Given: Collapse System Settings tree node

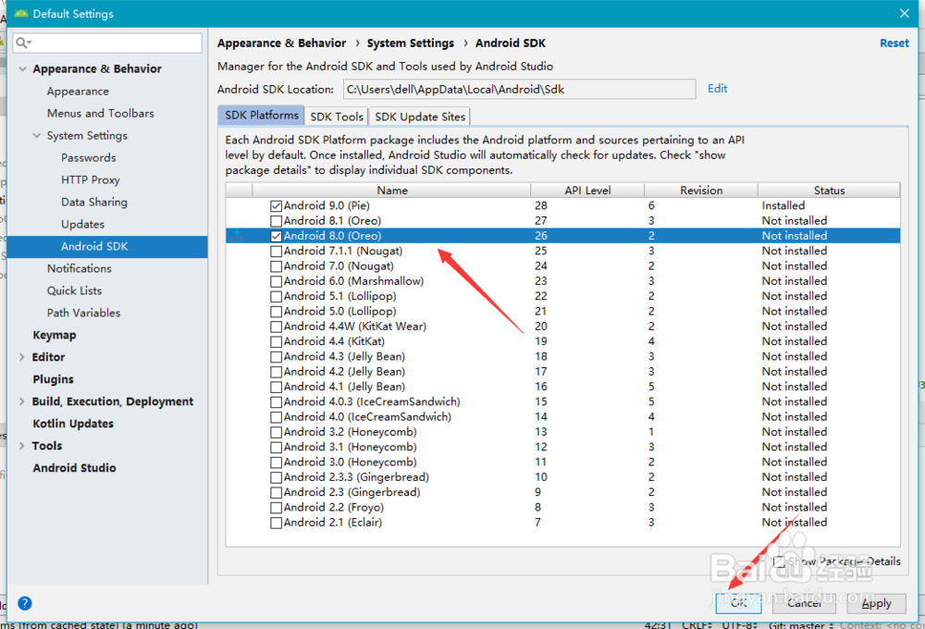Looking at the screenshot, I should tap(37, 136).
